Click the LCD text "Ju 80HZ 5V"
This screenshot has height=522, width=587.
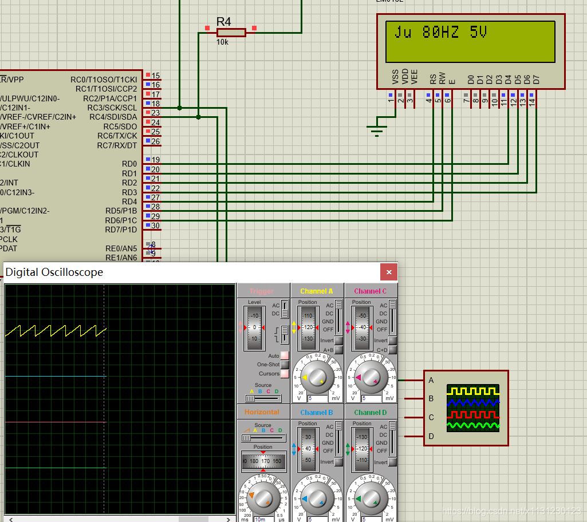point(440,33)
